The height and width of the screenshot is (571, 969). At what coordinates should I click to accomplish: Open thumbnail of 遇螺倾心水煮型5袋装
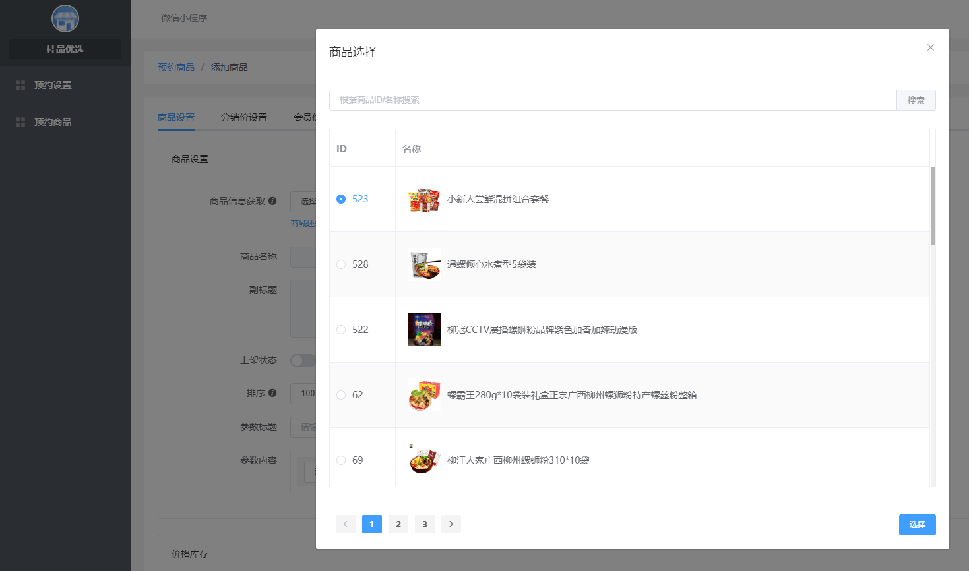(x=424, y=264)
